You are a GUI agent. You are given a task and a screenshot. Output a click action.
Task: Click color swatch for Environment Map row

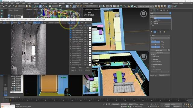[x=90, y=28]
